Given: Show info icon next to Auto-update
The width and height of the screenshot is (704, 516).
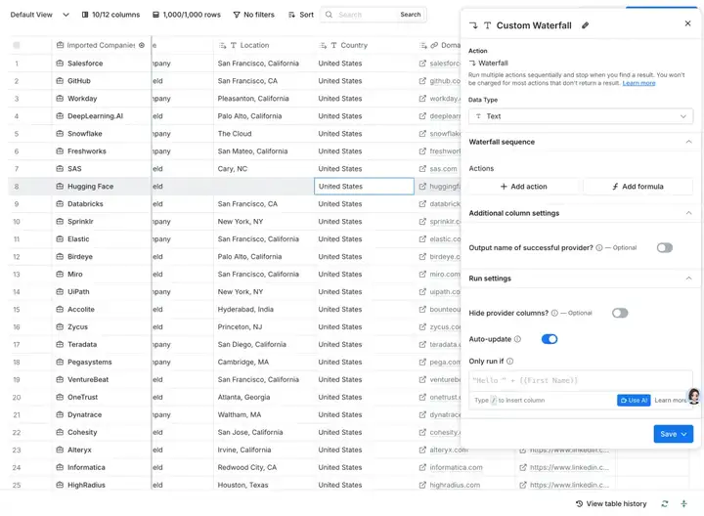Looking at the screenshot, I should (x=517, y=339).
